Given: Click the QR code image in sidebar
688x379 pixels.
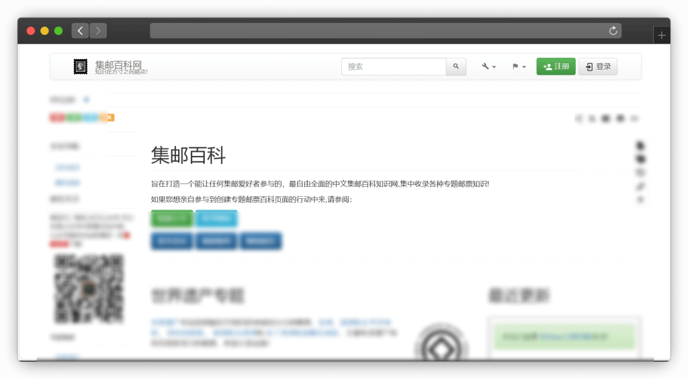Looking at the screenshot, I should click(89, 289).
